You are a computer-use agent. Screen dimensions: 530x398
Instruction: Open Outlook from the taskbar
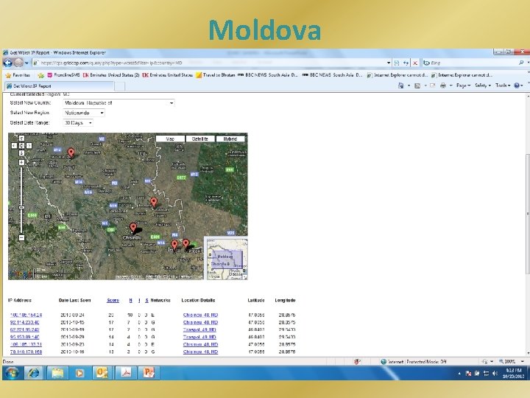click(102, 373)
